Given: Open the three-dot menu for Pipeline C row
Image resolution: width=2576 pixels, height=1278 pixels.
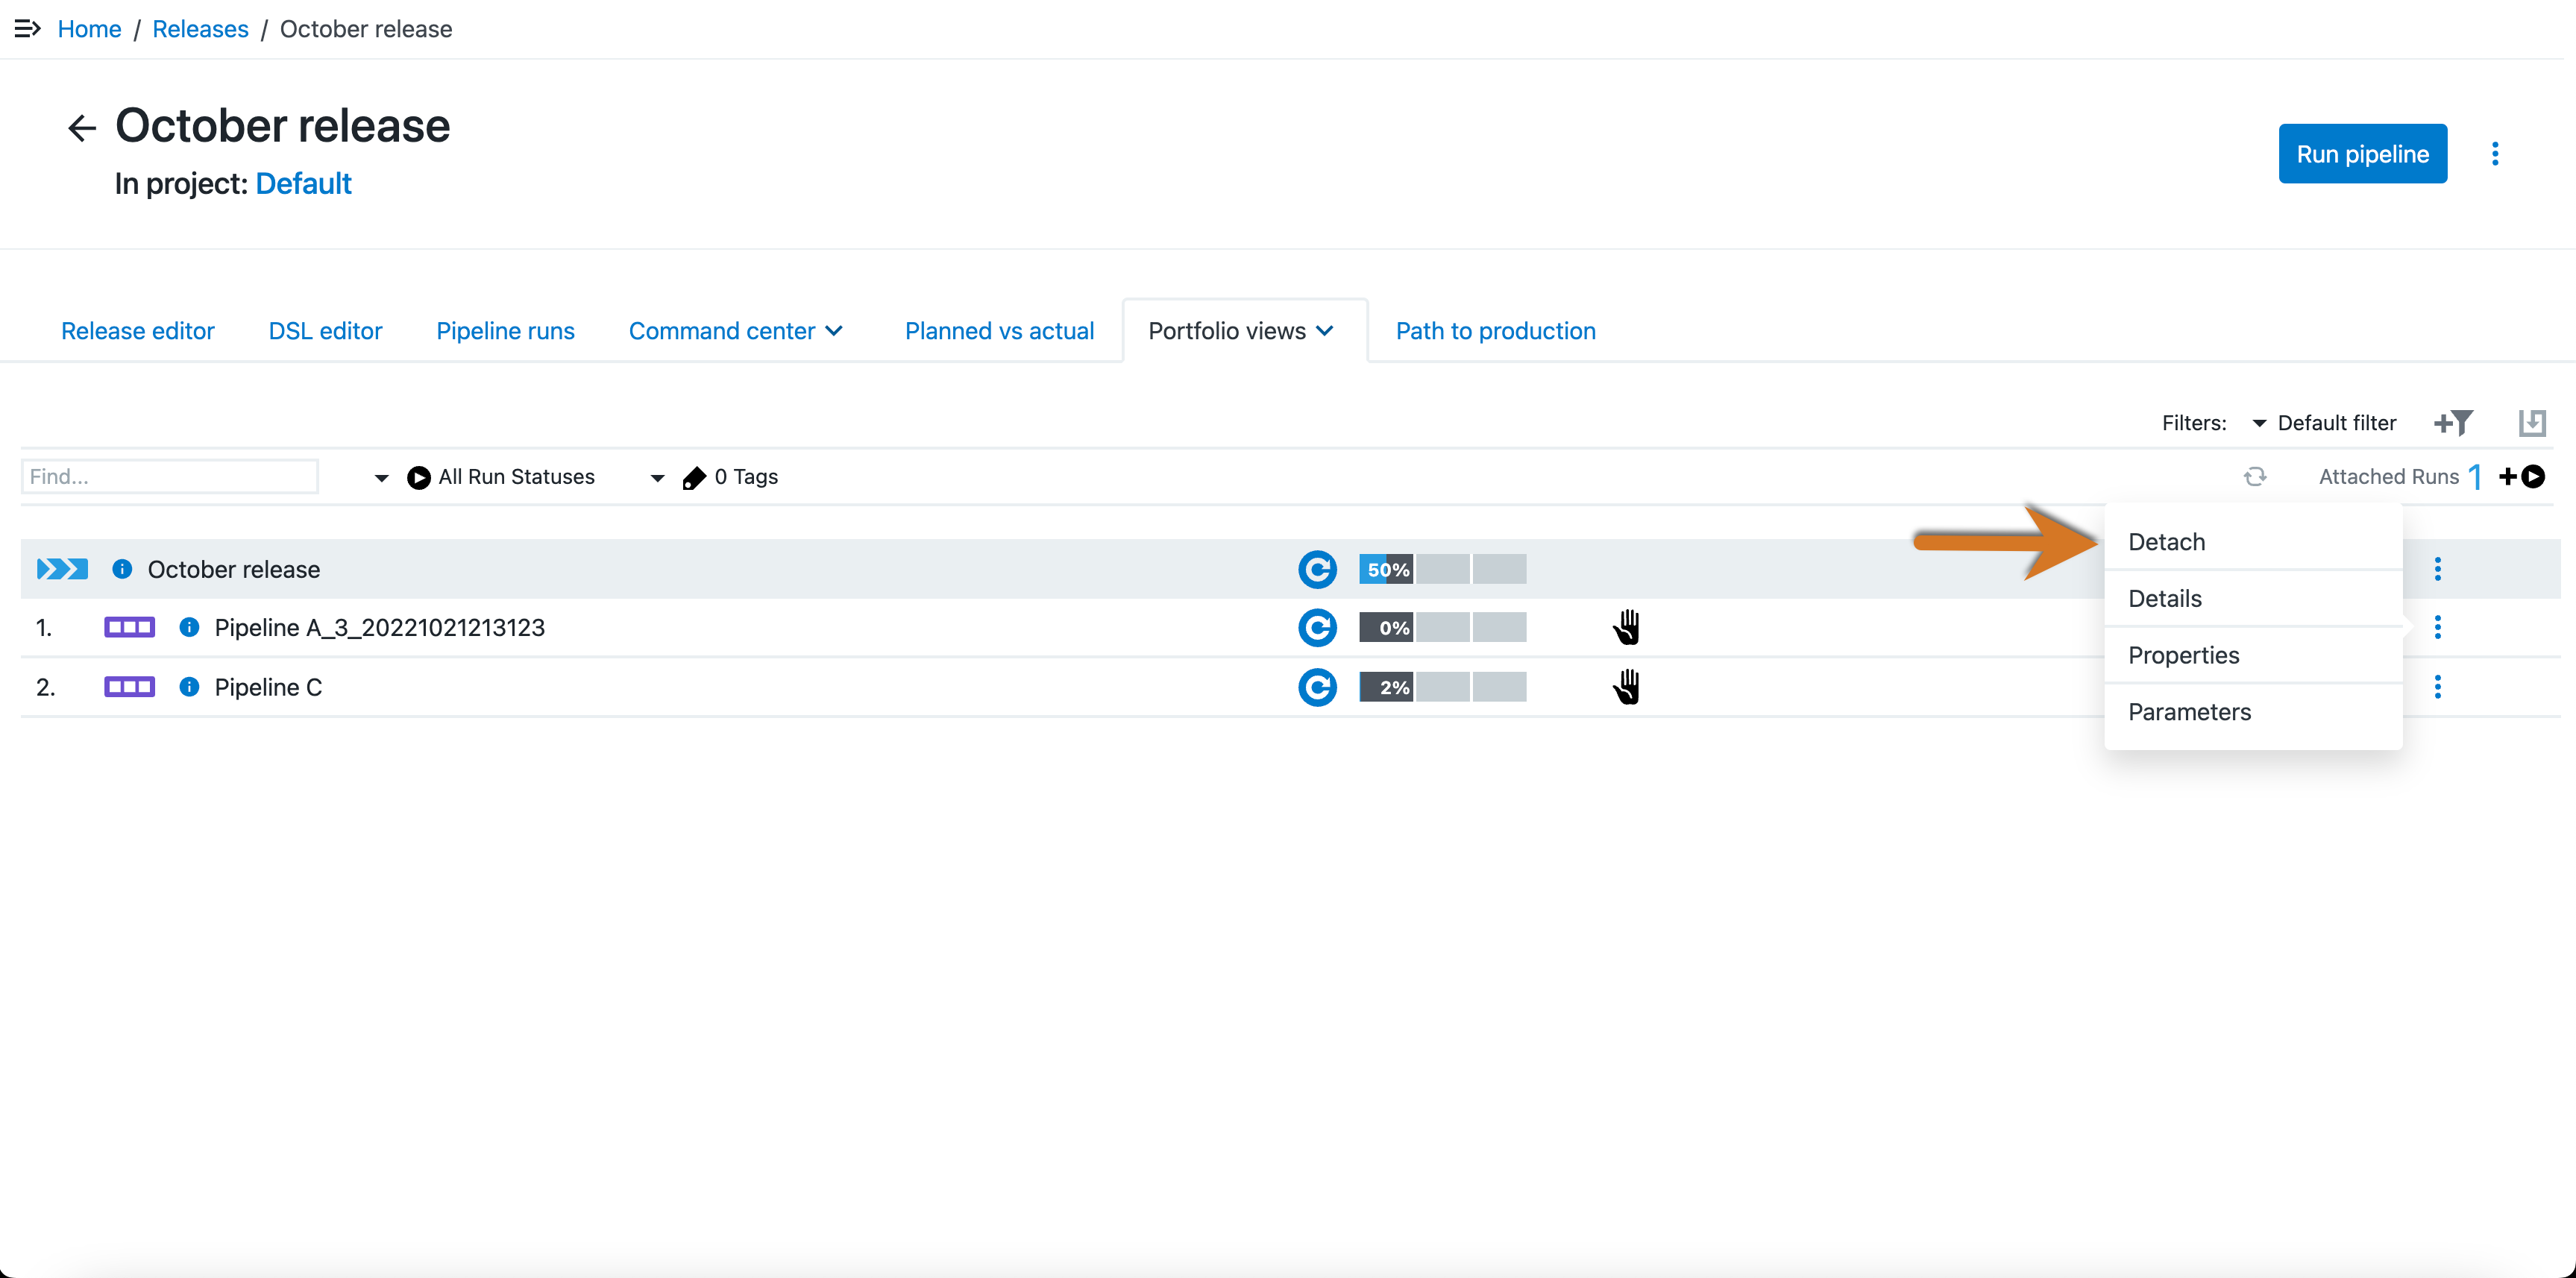Looking at the screenshot, I should 2437,687.
